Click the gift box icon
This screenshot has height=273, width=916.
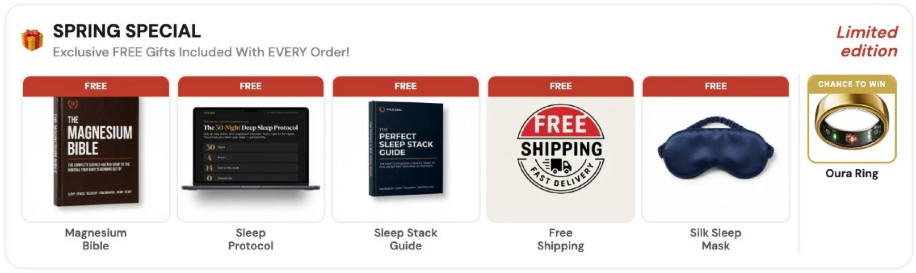(32, 40)
